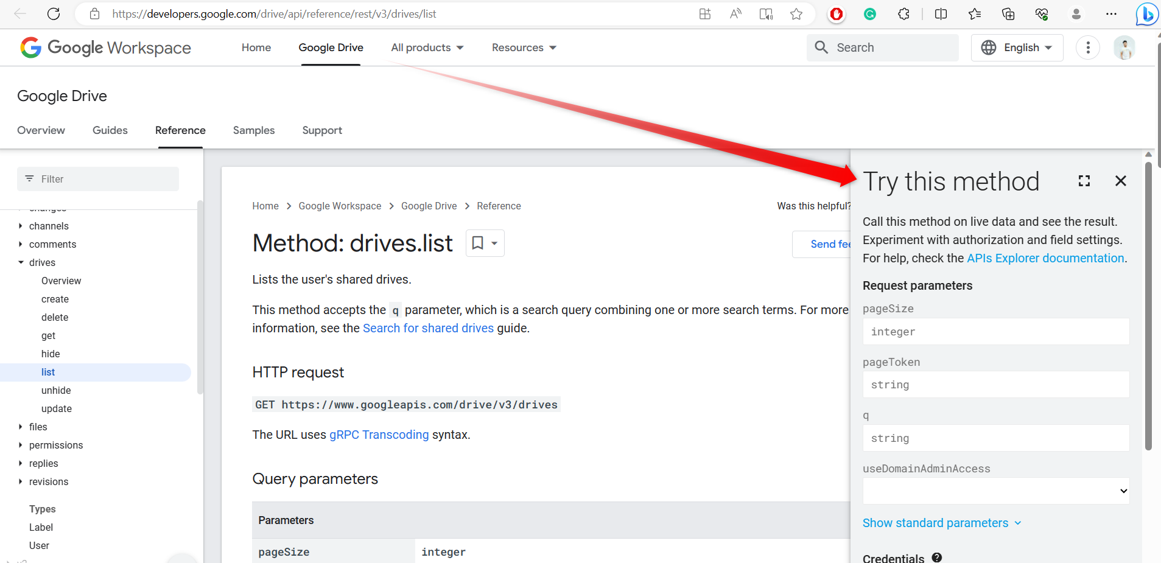1161x563 pixels.
Task: Focus the pageSize integer field
Action: click(x=996, y=332)
